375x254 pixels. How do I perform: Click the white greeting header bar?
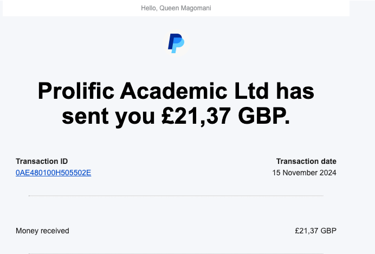point(176,8)
